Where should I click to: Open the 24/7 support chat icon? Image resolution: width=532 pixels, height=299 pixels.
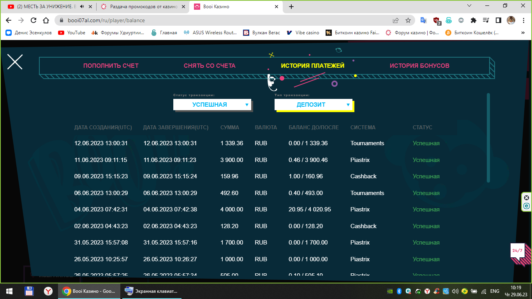518,251
